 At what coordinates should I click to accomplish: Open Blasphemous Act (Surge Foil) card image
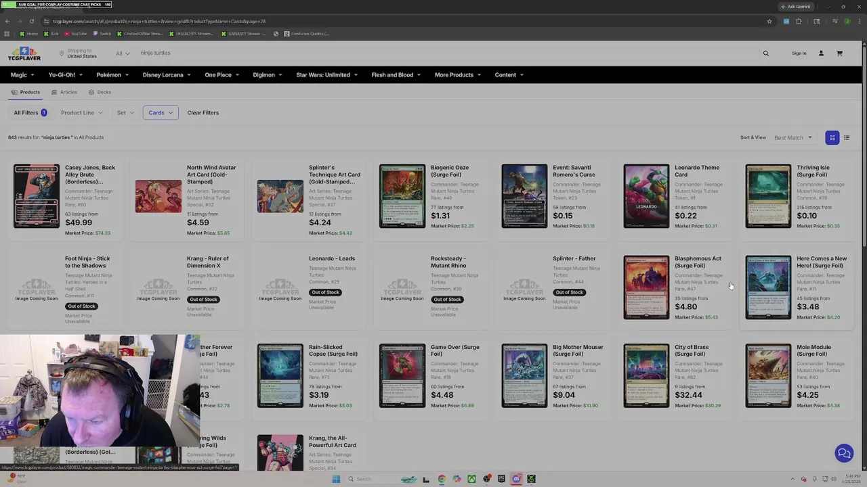(646, 287)
